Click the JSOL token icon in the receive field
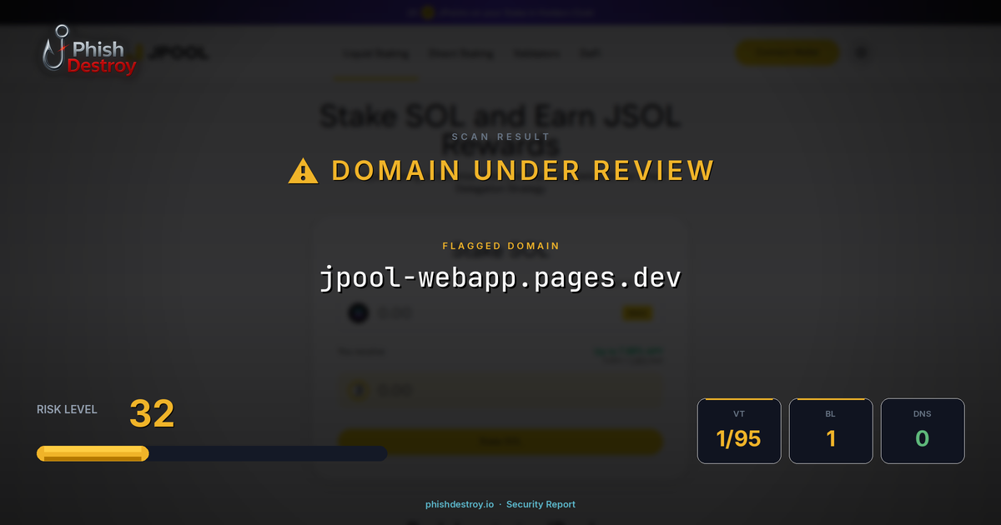1001x525 pixels. coord(358,389)
